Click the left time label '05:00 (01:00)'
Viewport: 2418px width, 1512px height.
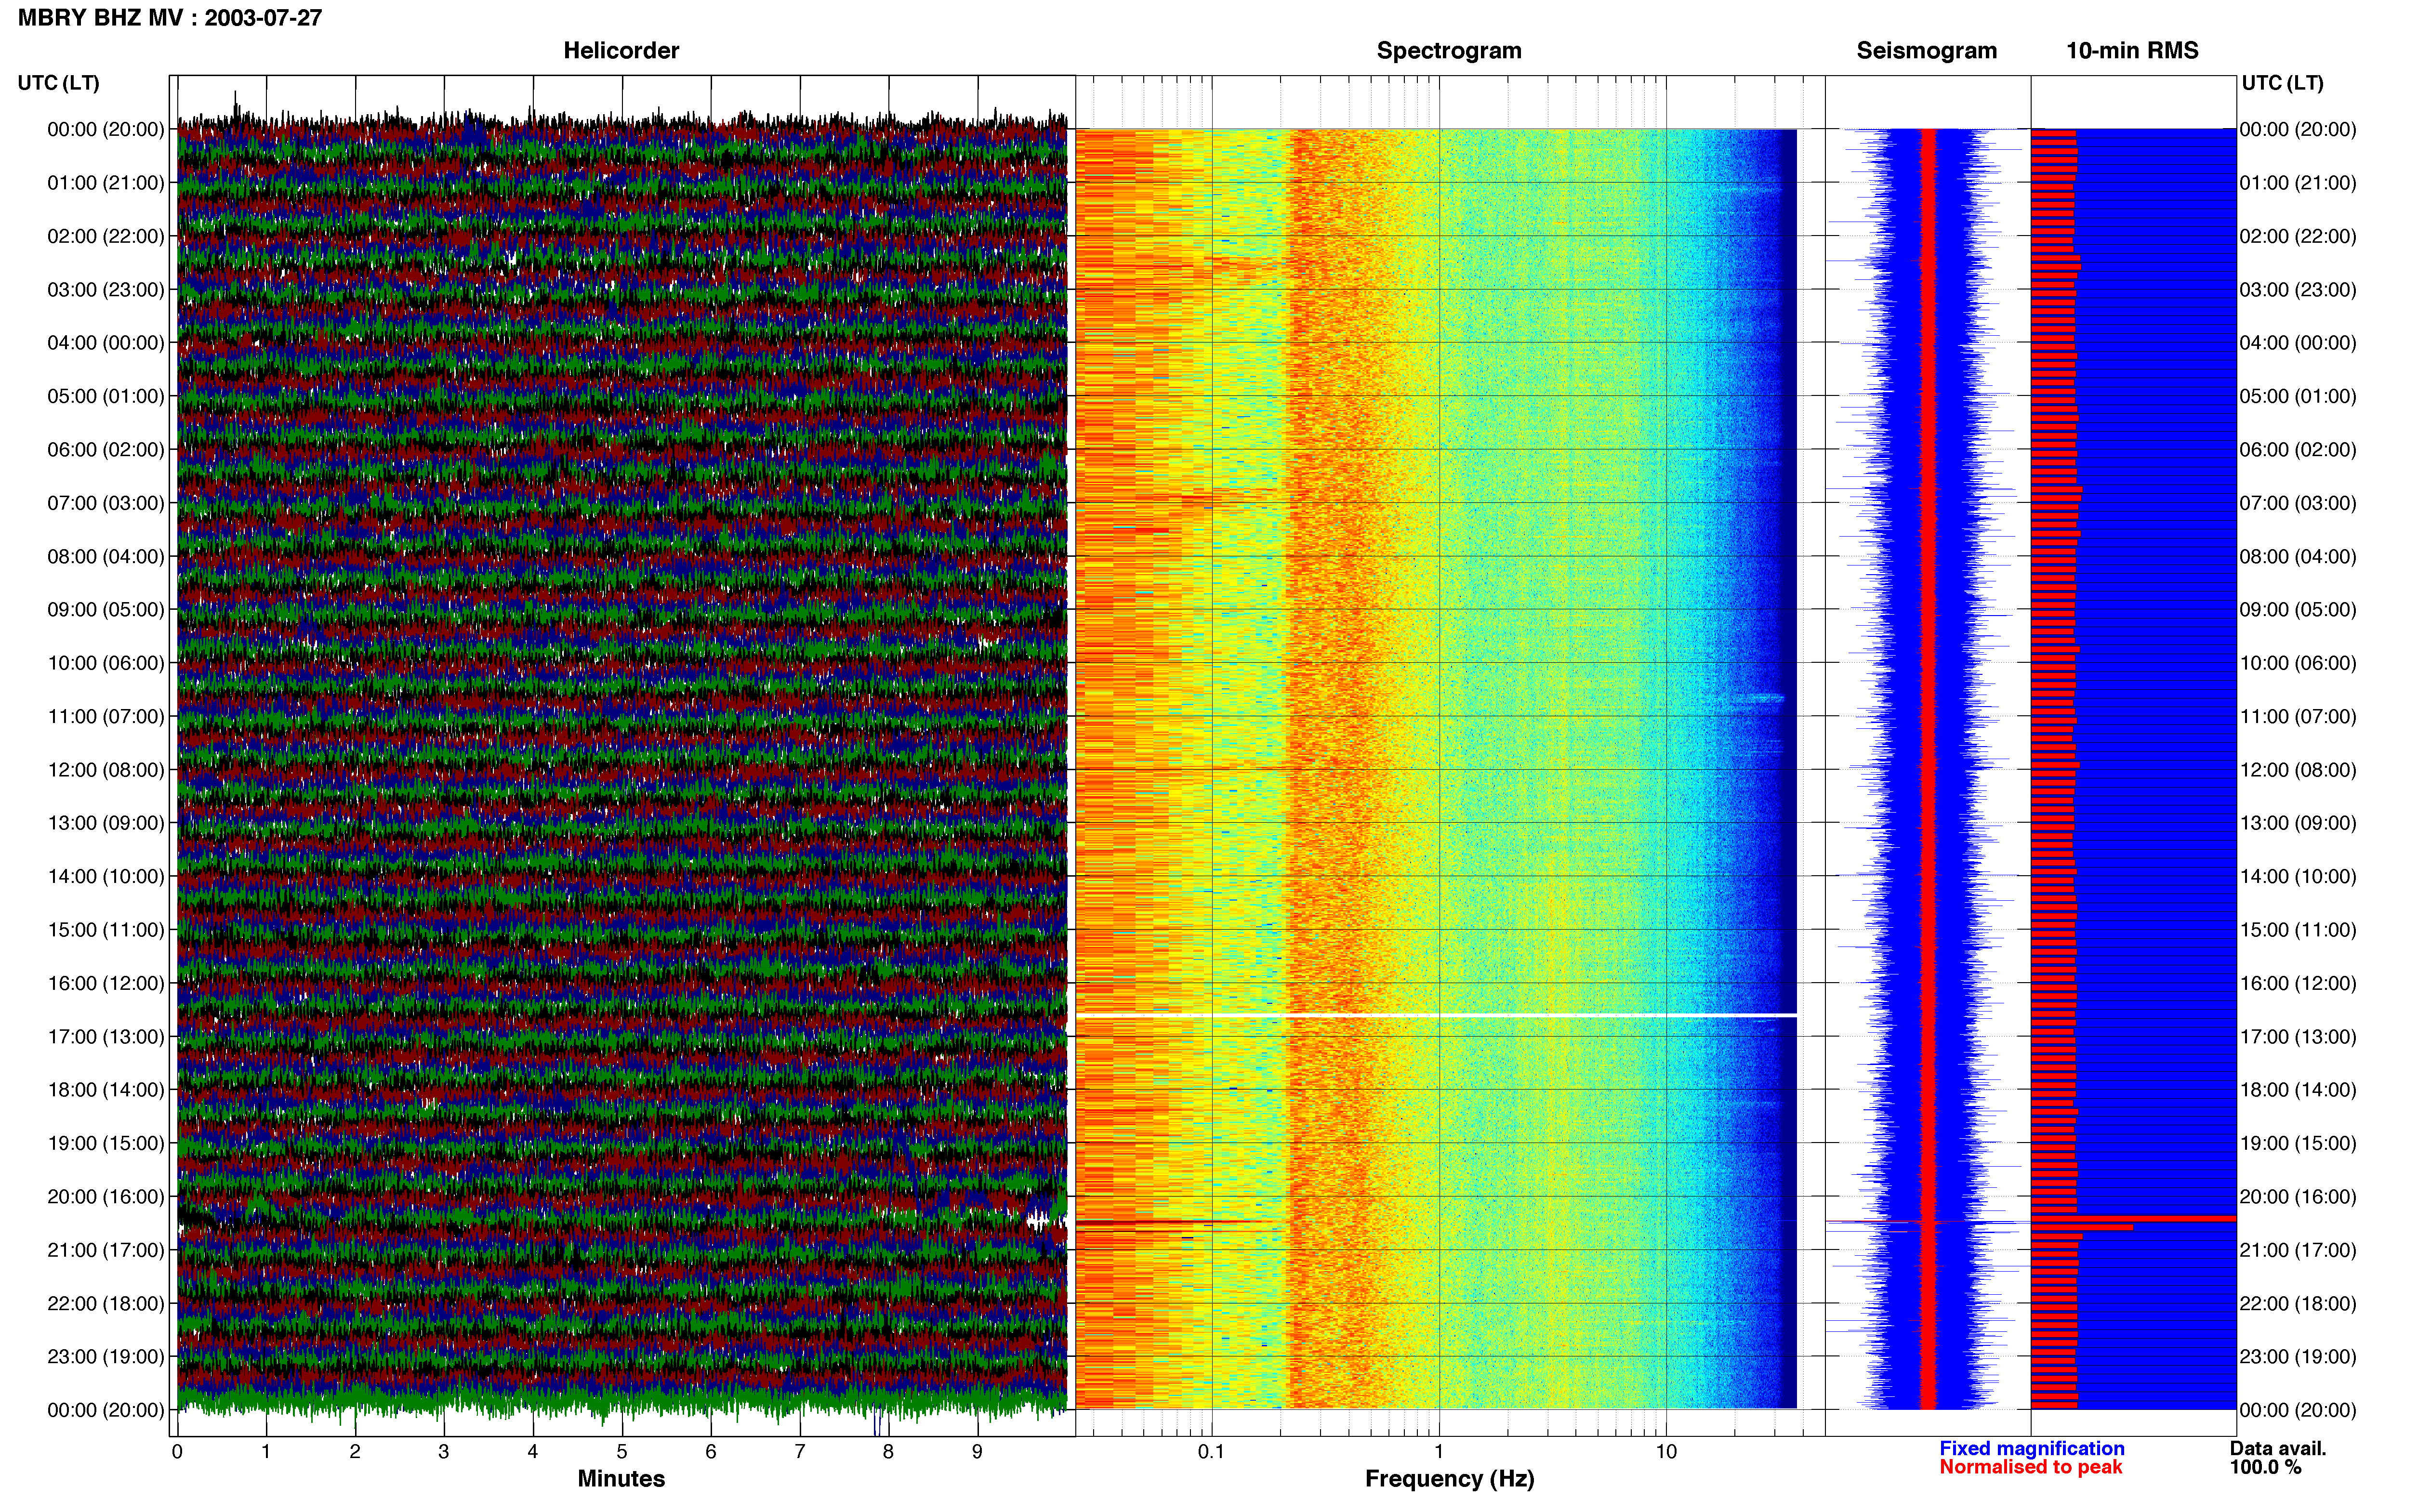pyautogui.click(x=106, y=396)
